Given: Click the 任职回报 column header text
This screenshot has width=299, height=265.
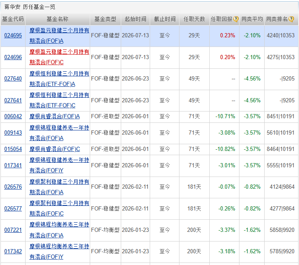Looking at the screenshot, I should 221,19.
